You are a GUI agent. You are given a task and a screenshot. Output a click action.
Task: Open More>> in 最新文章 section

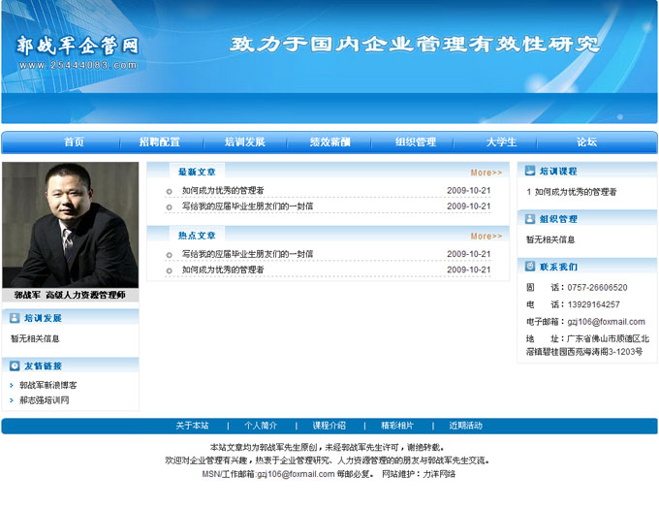coord(486,173)
